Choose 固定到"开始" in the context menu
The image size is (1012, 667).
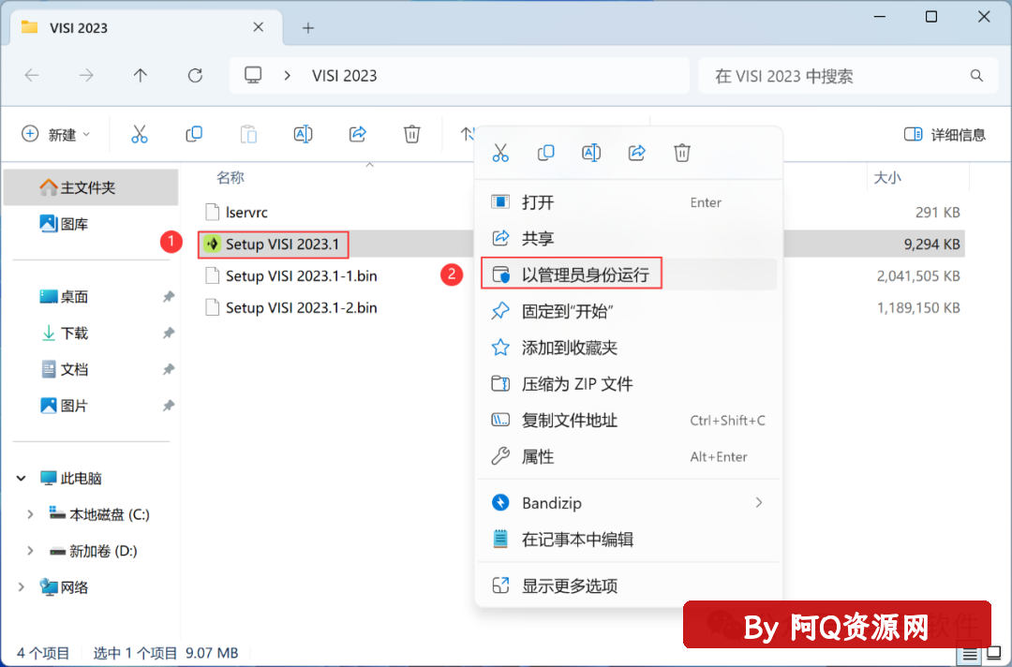click(629, 312)
